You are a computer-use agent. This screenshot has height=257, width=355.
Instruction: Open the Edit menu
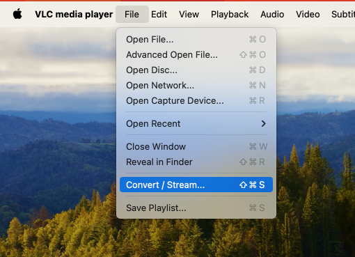pos(159,15)
